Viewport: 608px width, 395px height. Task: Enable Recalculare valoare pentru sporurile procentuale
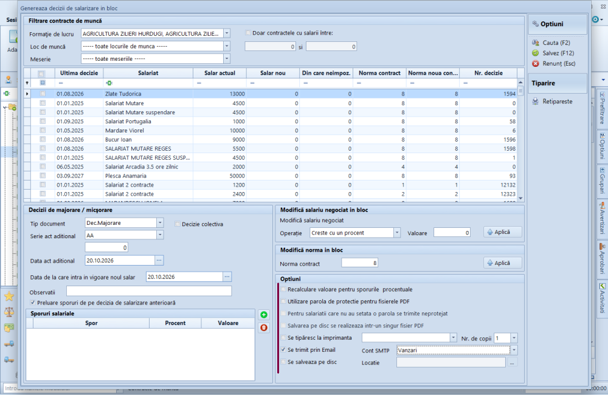coord(283,289)
